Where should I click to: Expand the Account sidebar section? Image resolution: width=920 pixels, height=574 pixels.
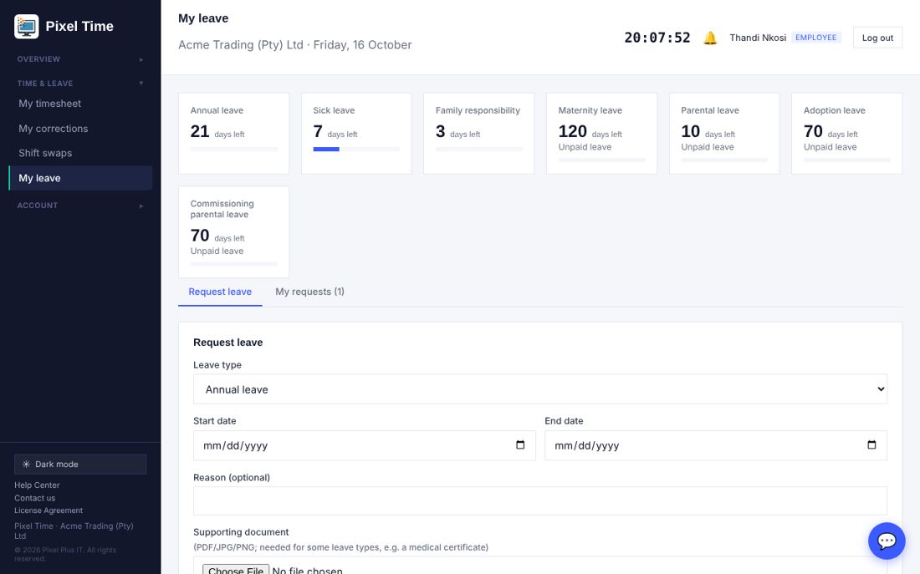point(80,206)
